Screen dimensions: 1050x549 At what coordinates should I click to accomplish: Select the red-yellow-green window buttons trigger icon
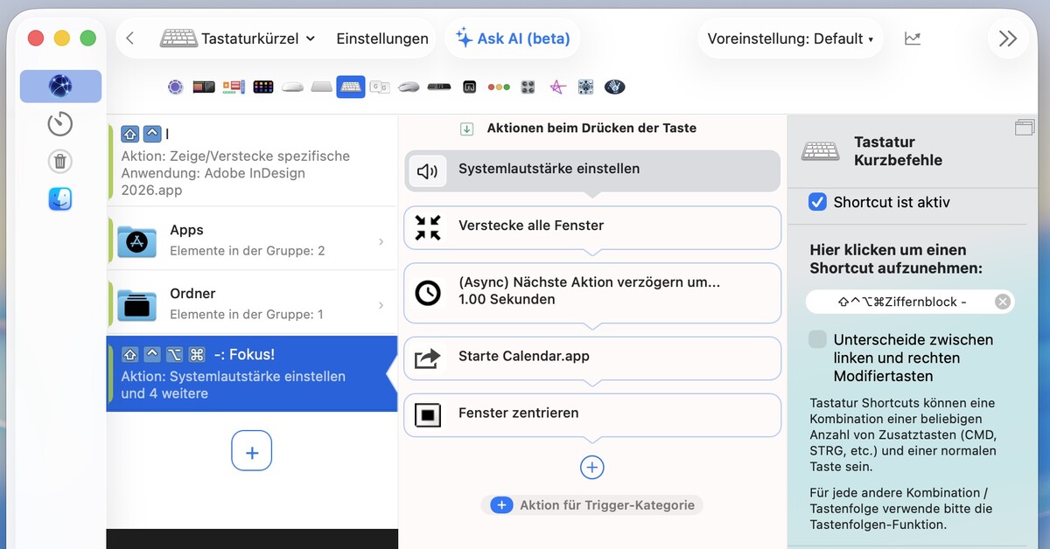(499, 87)
